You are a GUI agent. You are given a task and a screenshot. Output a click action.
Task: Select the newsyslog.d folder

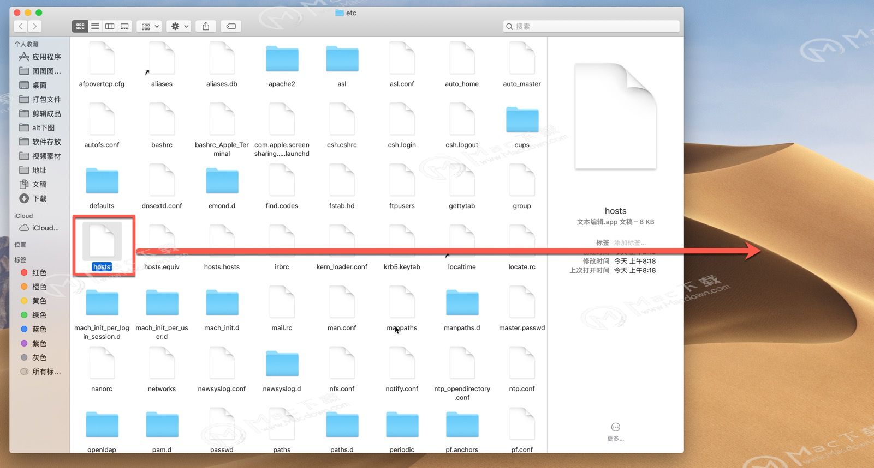coord(282,364)
